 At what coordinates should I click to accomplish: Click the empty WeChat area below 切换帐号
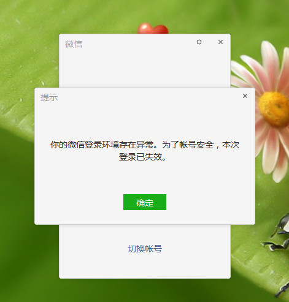click(145, 266)
